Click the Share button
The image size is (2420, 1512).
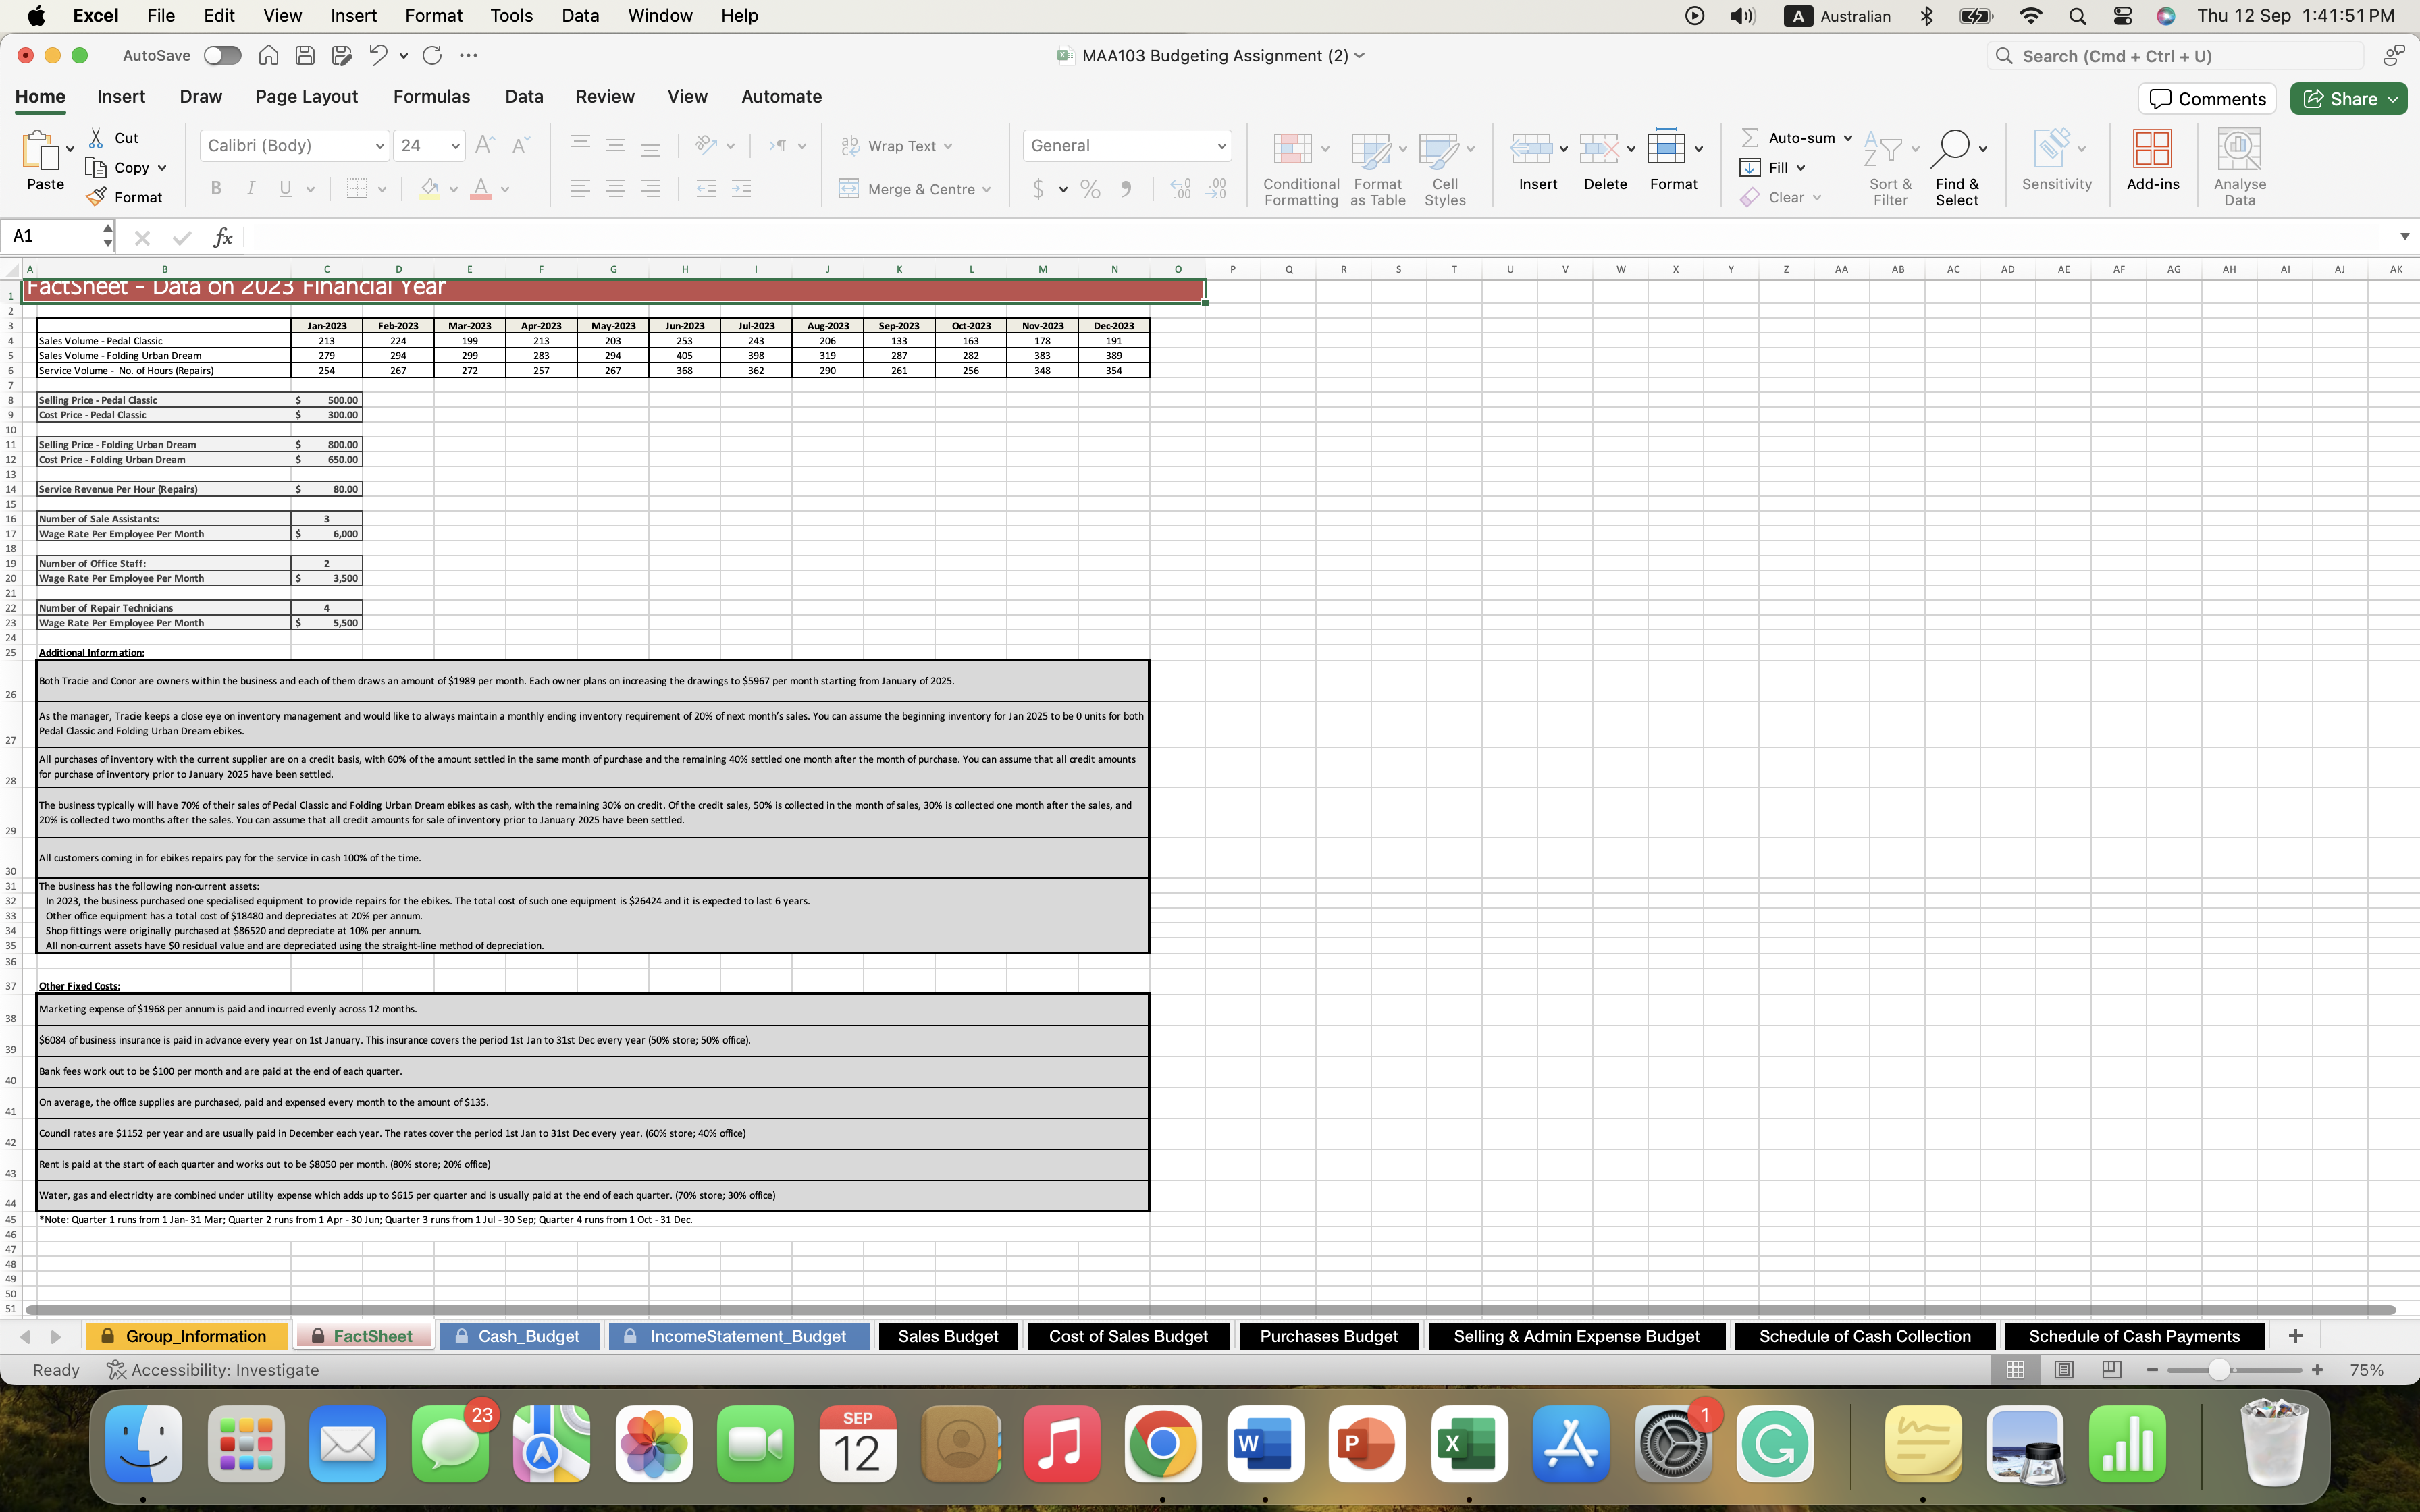point(2348,98)
